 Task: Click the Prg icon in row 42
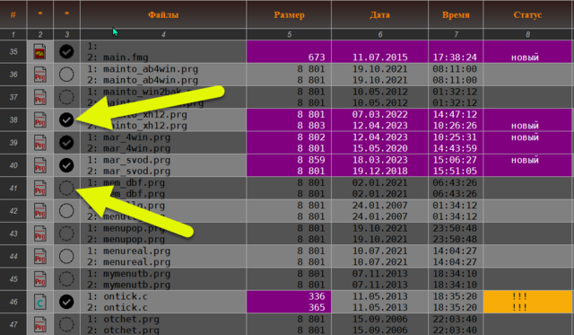[39, 211]
